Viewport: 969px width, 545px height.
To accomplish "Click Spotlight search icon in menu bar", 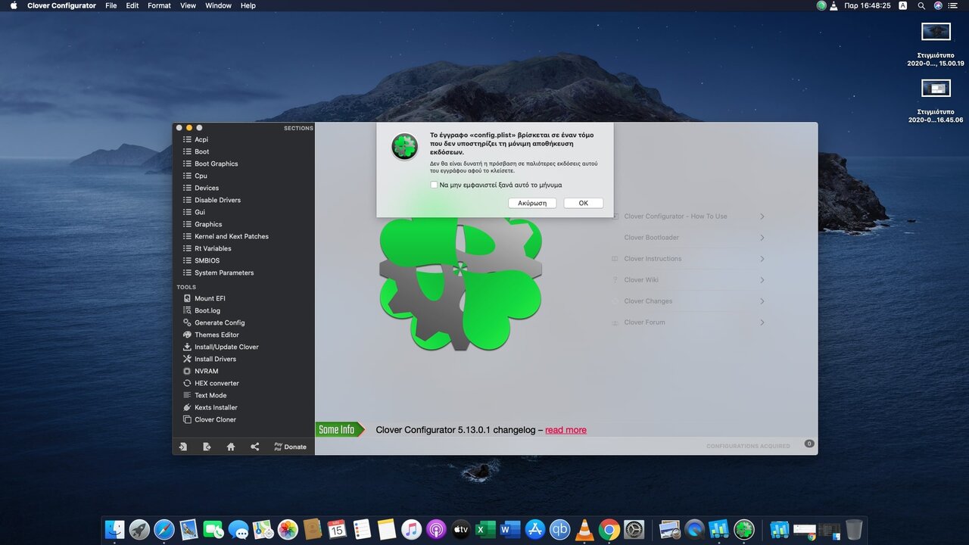I will coord(921,5).
